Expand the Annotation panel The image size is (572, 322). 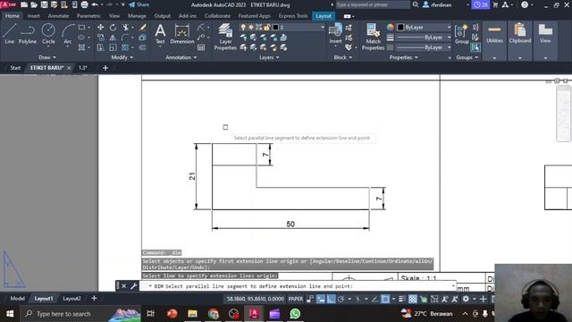click(x=181, y=57)
